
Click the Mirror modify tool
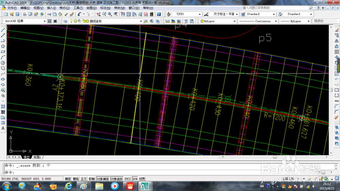[x=337, y=41]
